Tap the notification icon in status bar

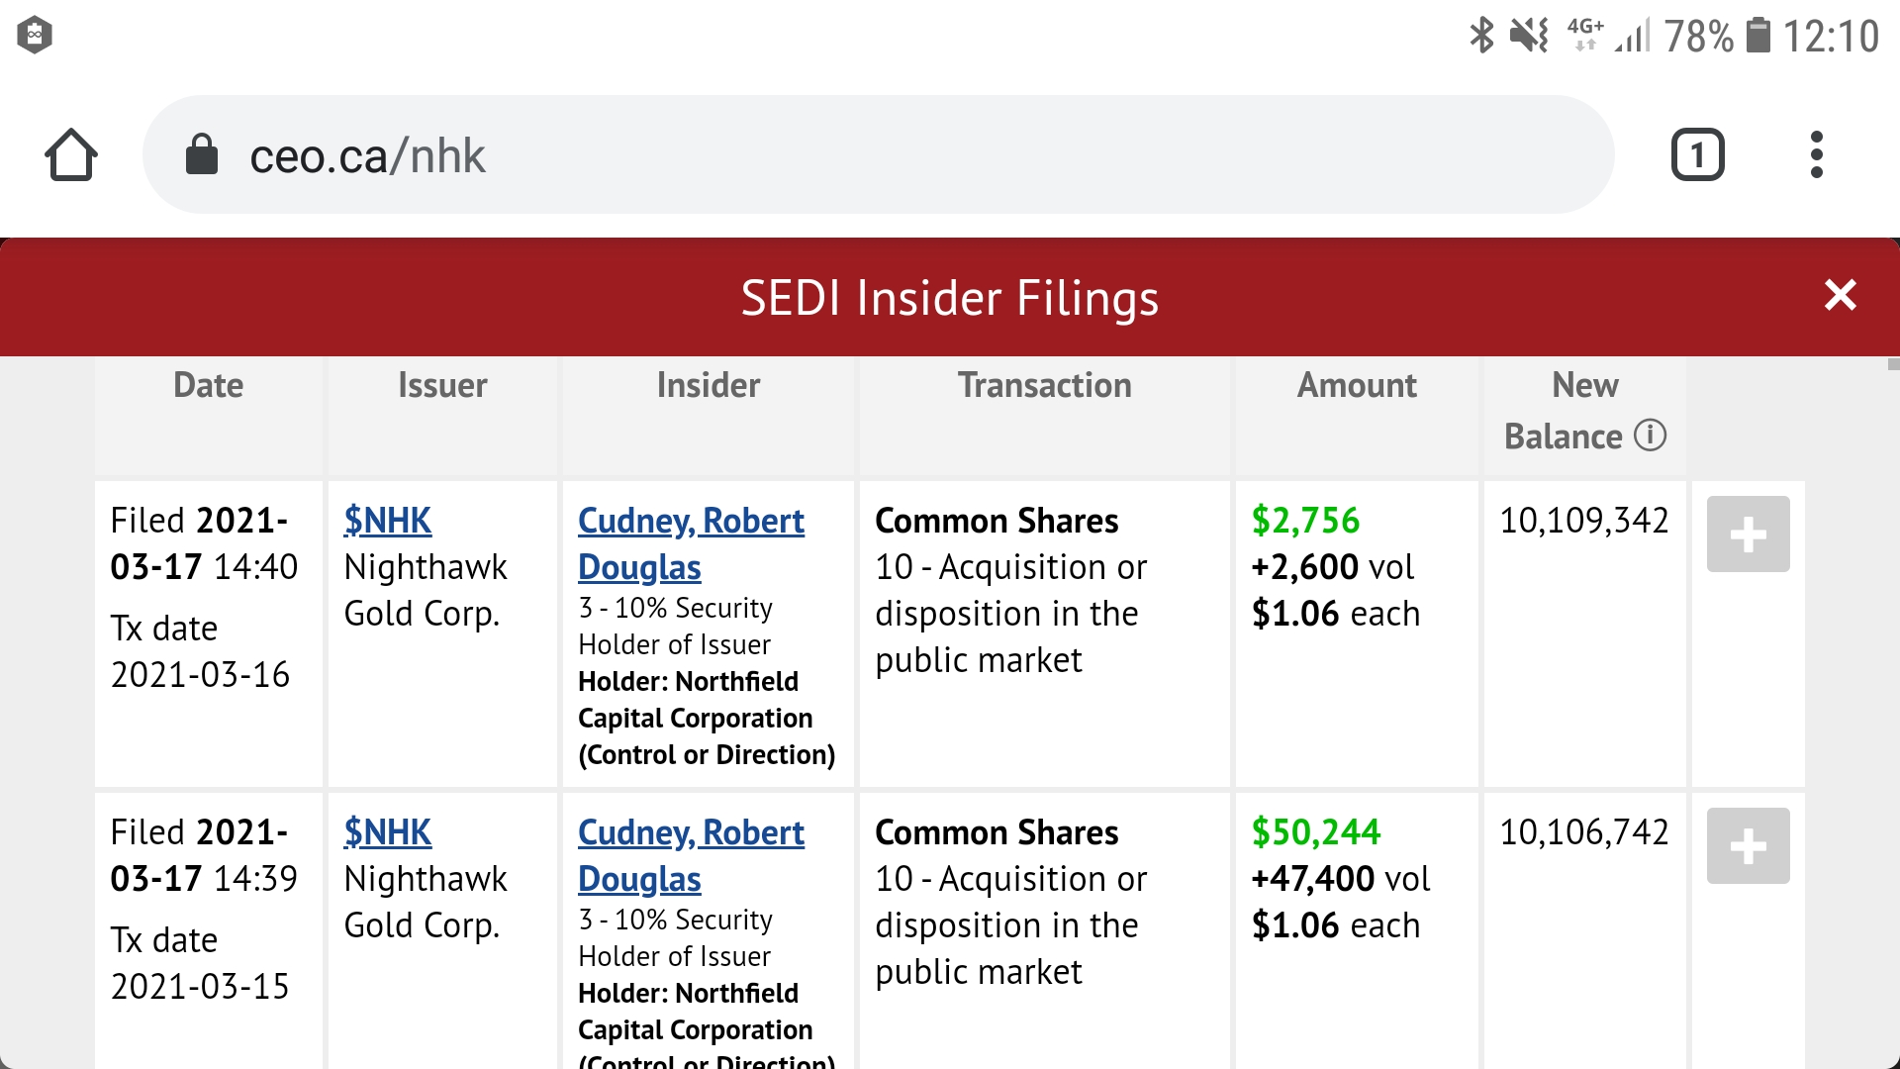click(35, 36)
